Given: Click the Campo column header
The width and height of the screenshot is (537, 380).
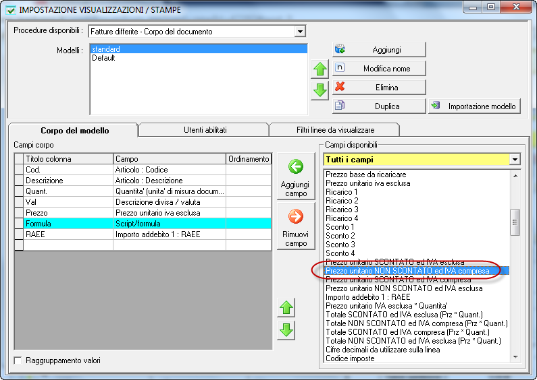Looking at the screenshot, I should click(170, 159).
